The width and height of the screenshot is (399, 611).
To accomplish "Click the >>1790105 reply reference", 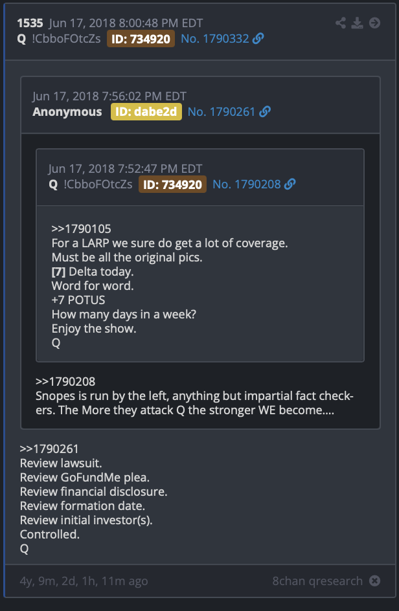I will [x=81, y=228].
